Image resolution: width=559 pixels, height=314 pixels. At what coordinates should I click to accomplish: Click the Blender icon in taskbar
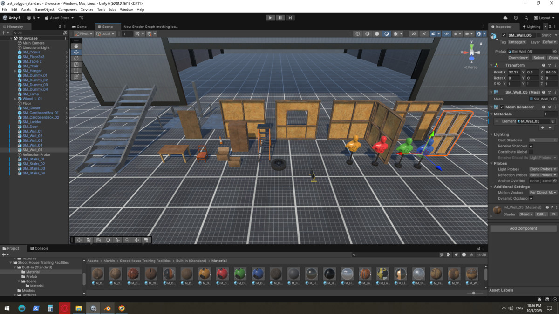107,308
